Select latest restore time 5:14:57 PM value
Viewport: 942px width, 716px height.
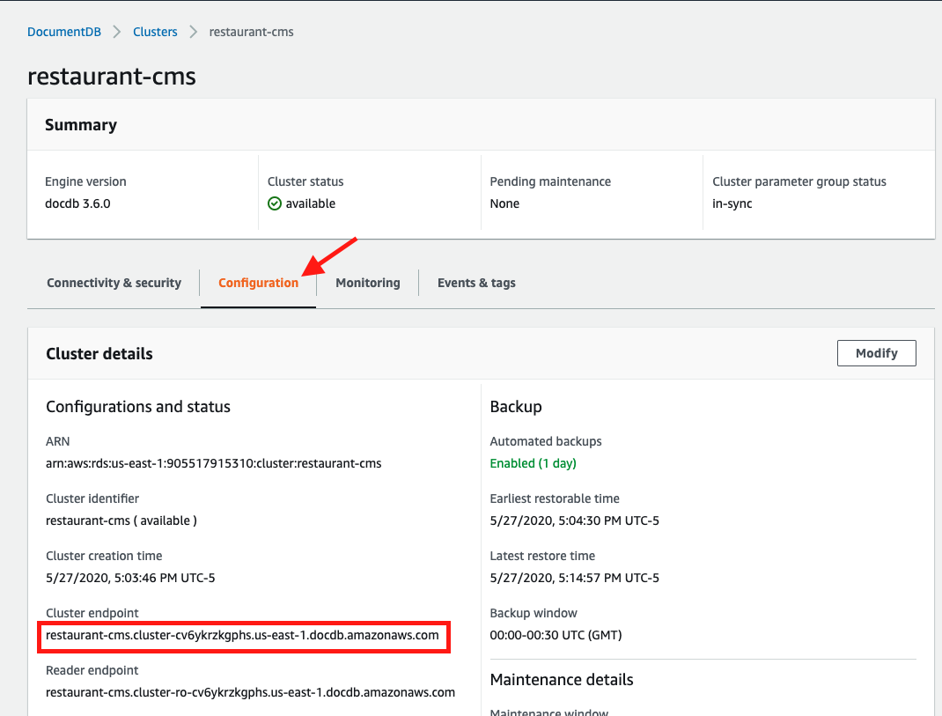(574, 579)
